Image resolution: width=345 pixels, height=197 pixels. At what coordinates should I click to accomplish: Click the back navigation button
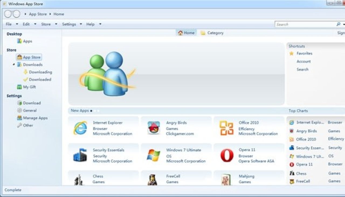click(9, 14)
